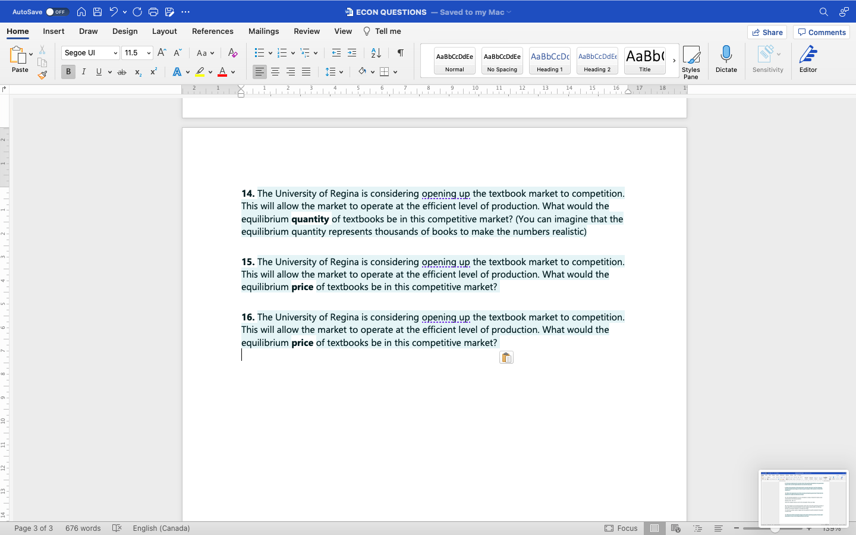The image size is (856, 535).
Task: Activate the Format Painter brush
Action: pos(42,75)
